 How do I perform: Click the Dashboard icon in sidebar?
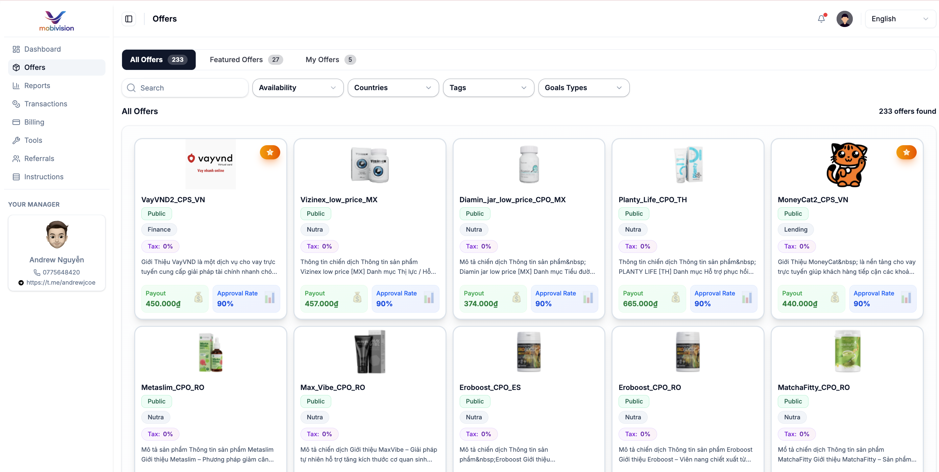[x=16, y=49]
